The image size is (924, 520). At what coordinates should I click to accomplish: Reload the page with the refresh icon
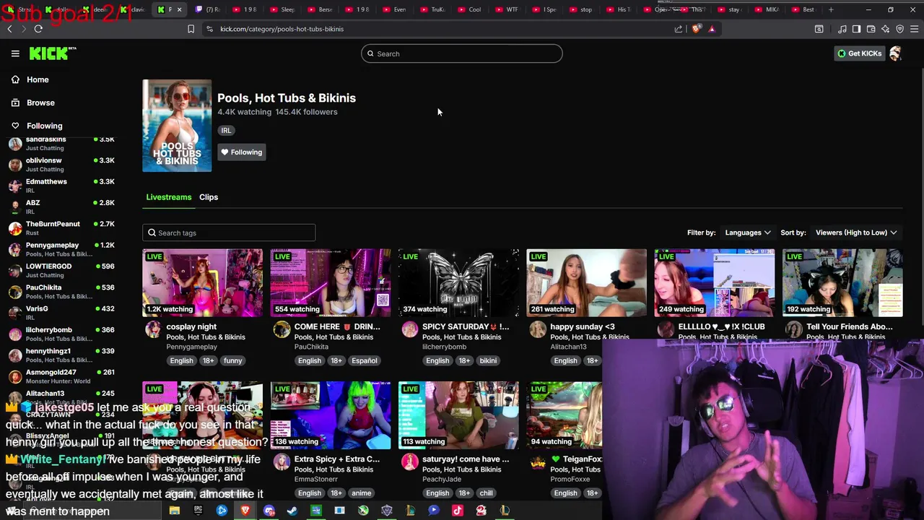click(38, 29)
